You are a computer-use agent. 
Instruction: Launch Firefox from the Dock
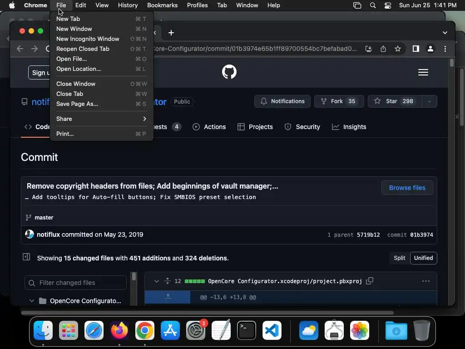point(119,330)
